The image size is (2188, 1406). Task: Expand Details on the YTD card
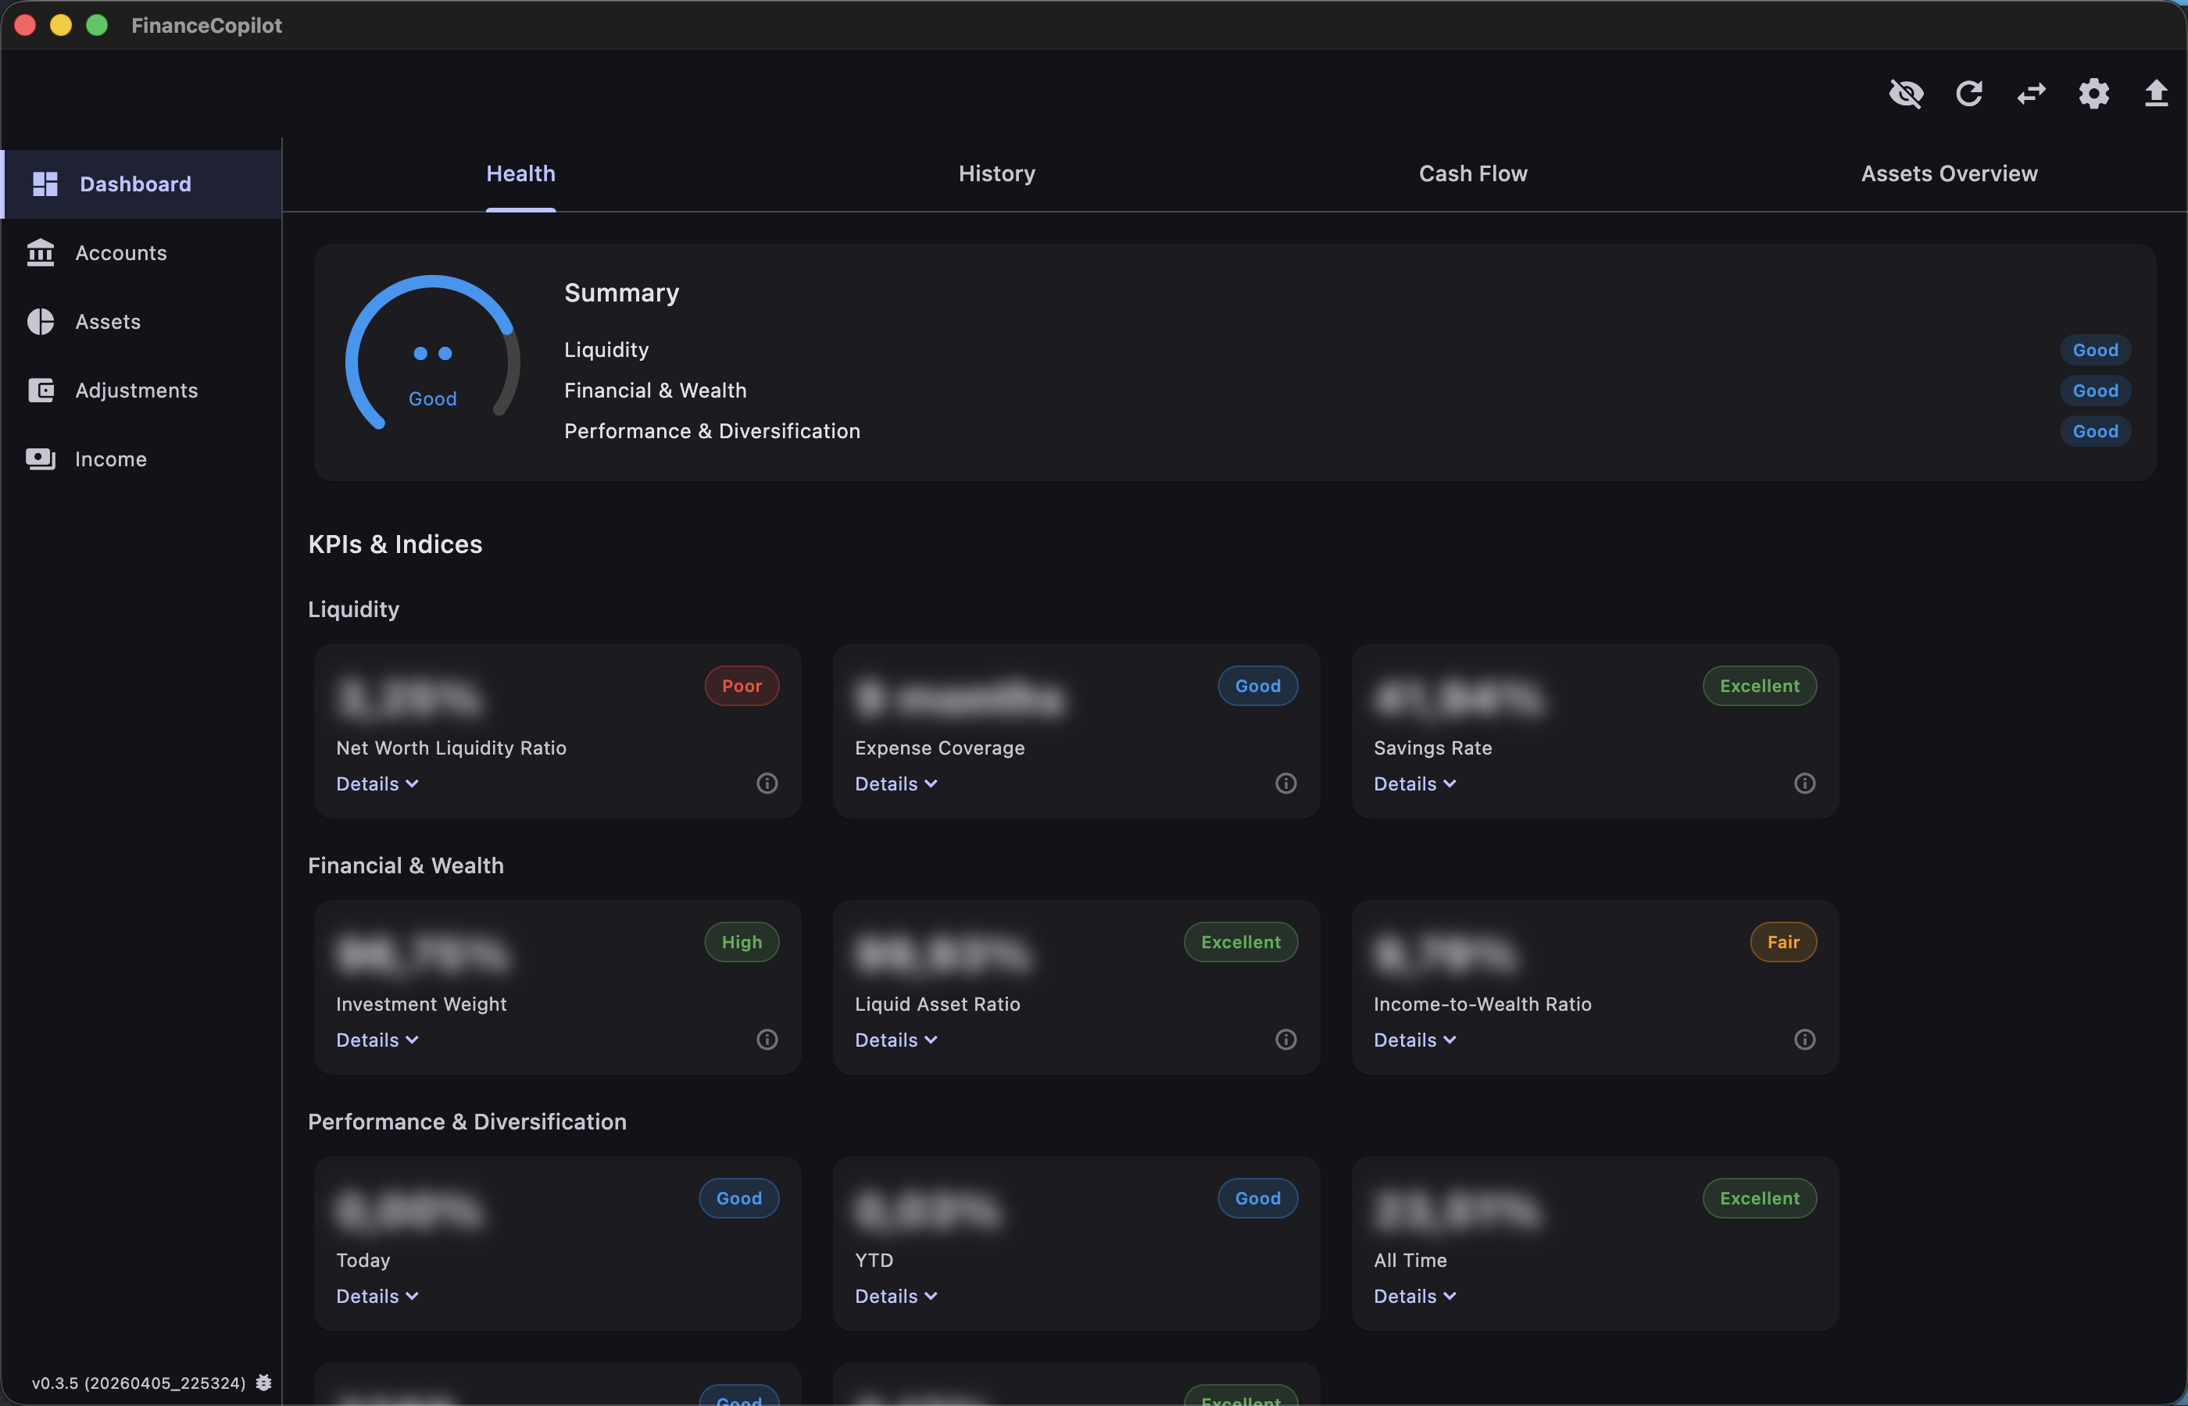click(896, 1297)
